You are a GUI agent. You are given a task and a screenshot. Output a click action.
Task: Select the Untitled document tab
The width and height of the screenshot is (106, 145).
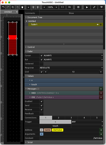[8, 12]
